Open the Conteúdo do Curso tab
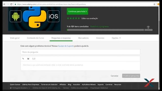Viewport: 162px width, 91px height. (x=35, y=38)
